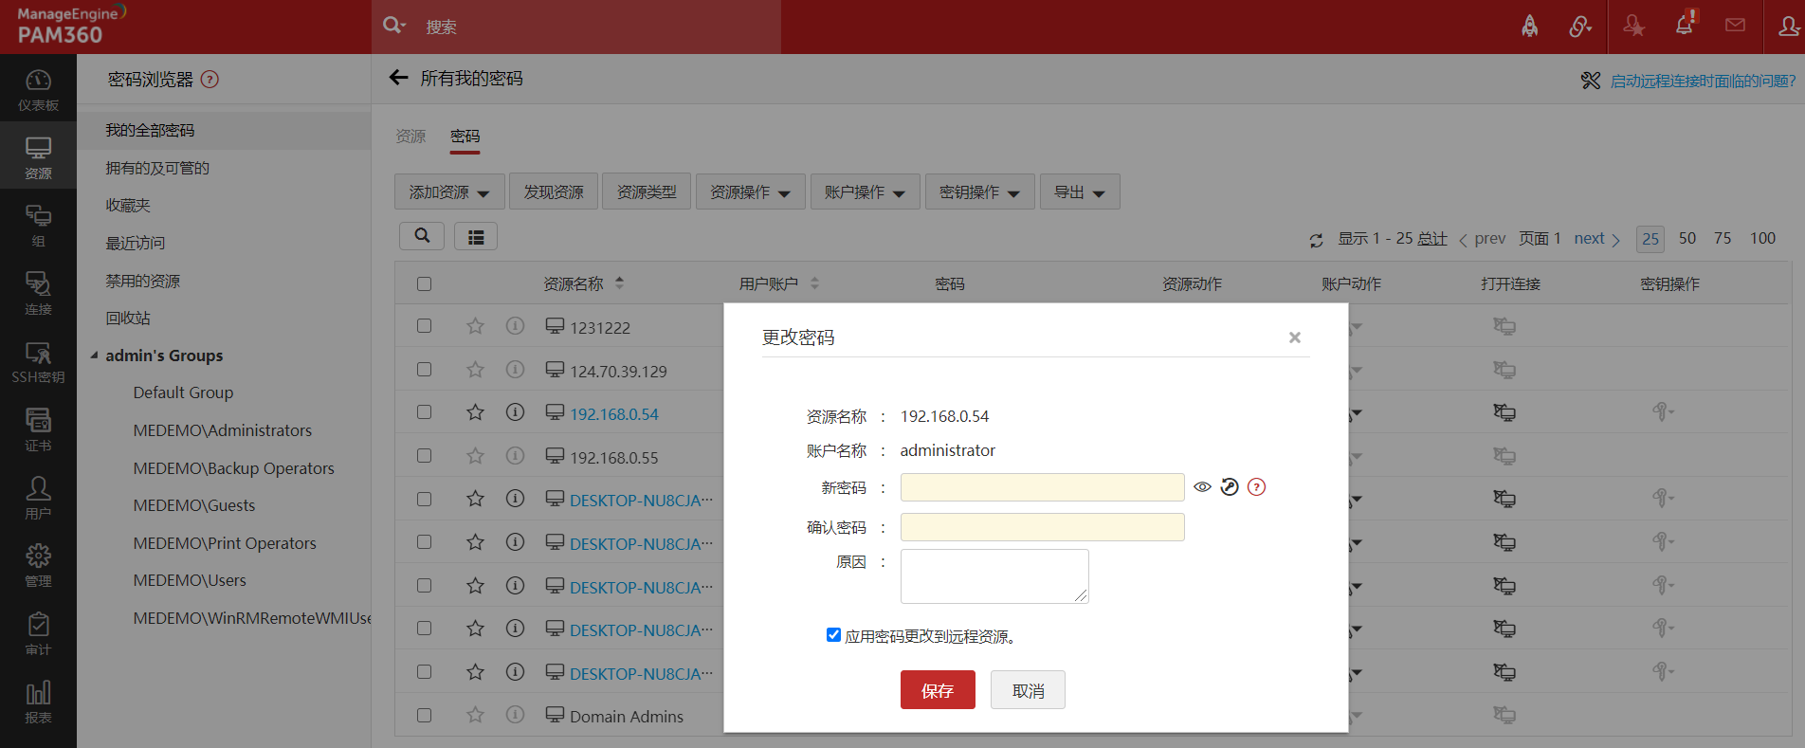Click the magnifier search button above the table
The width and height of the screenshot is (1805, 748).
pos(422,236)
